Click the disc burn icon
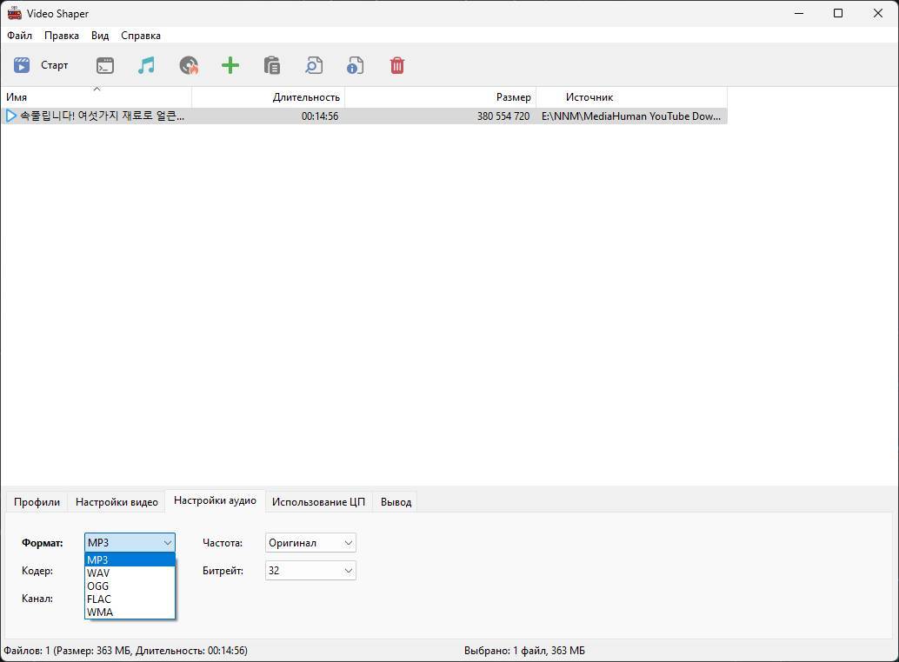Viewport: 899px width, 662px height. pyautogui.click(x=189, y=65)
